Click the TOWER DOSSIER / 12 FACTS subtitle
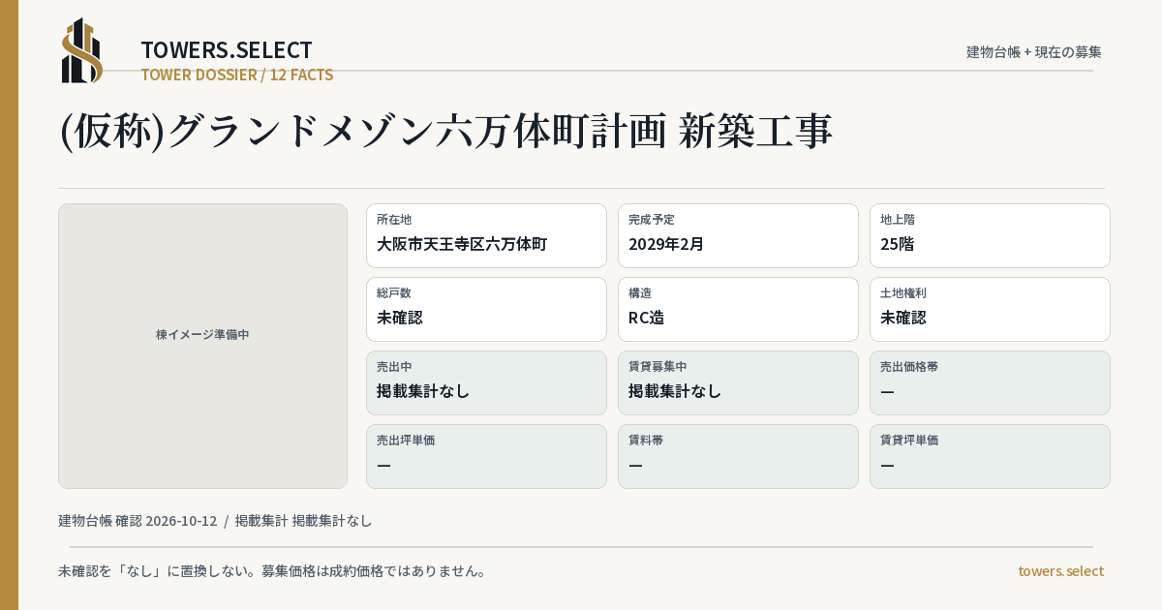1162x610 pixels. coord(237,75)
